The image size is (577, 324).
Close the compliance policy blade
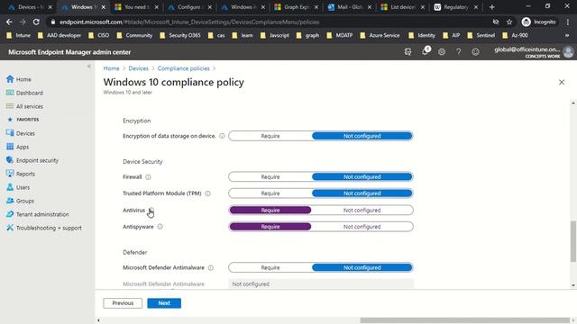click(x=562, y=82)
